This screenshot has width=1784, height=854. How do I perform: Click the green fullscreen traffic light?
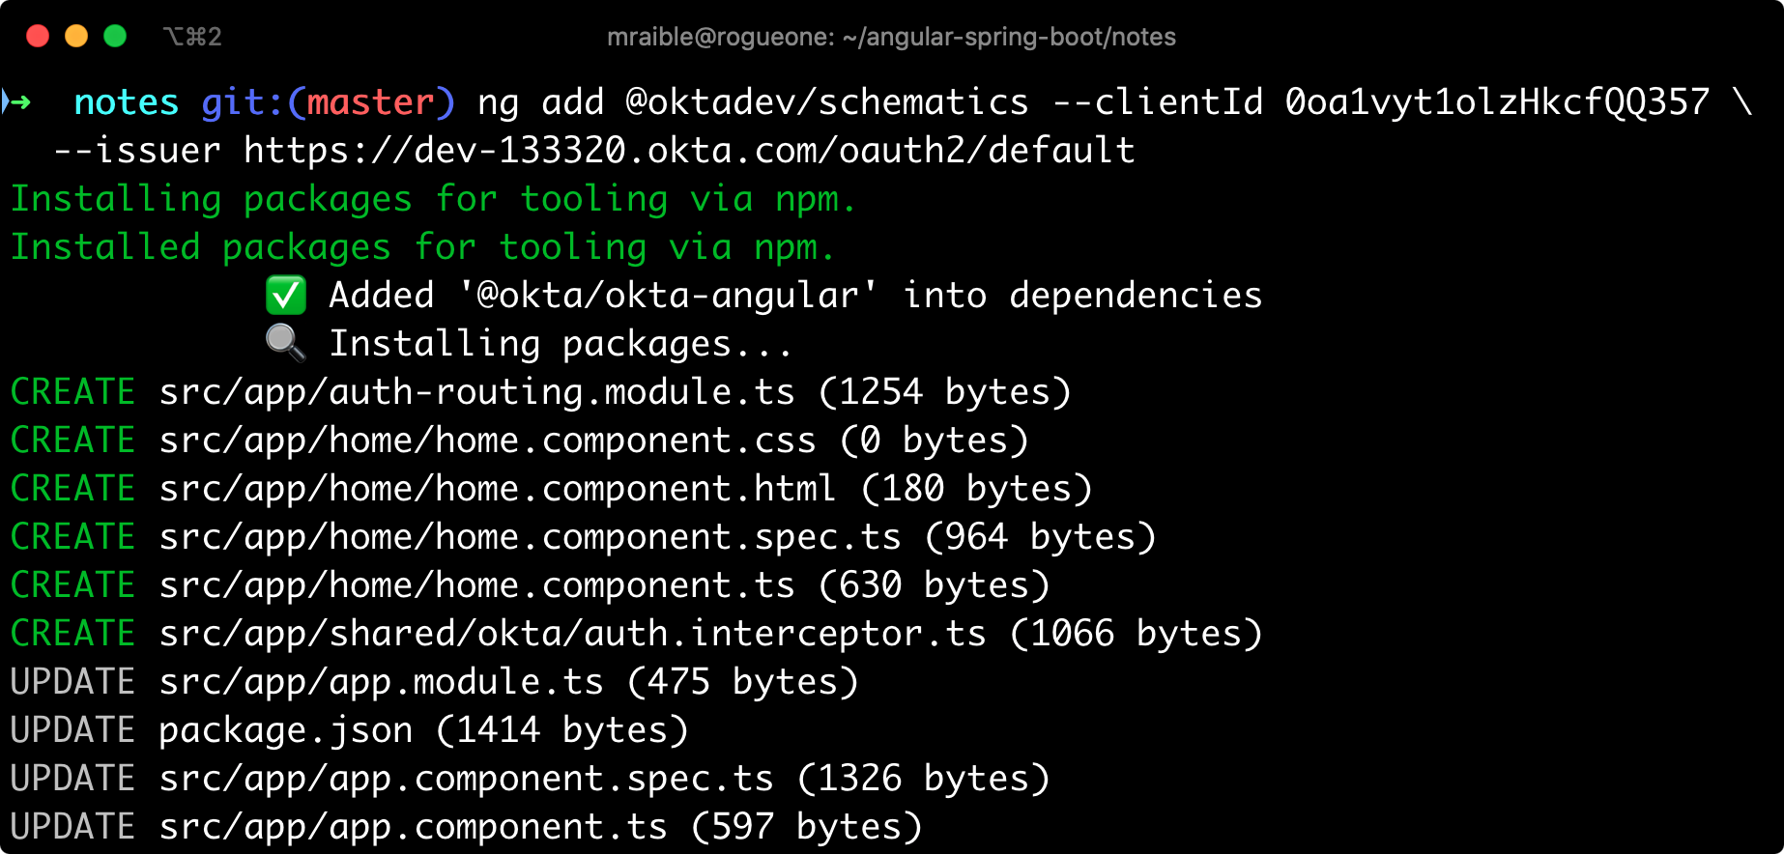[x=115, y=36]
